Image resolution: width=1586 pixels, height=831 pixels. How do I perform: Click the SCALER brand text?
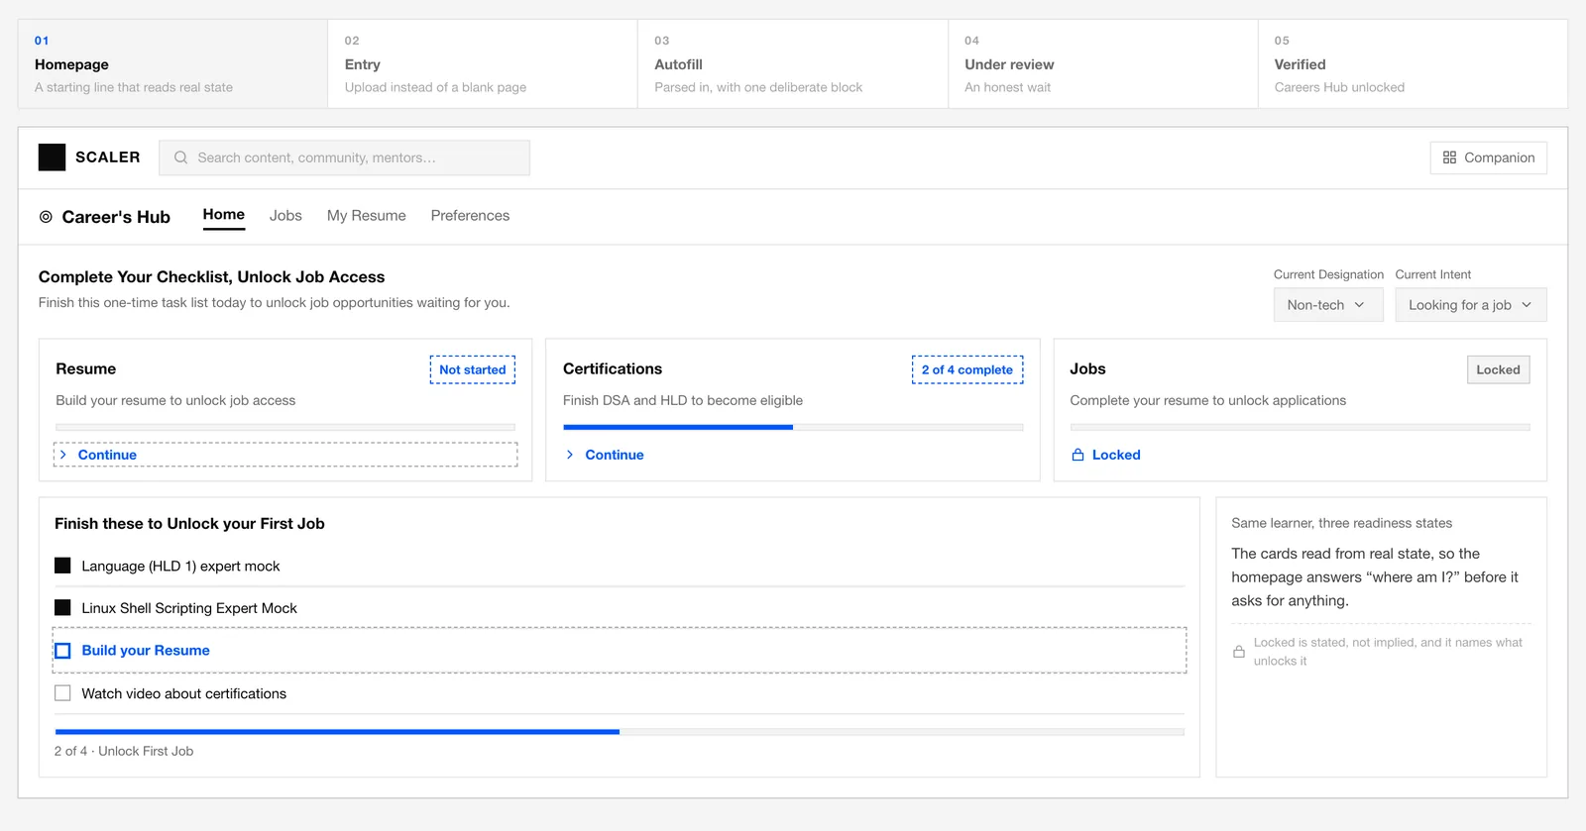(x=108, y=157)
